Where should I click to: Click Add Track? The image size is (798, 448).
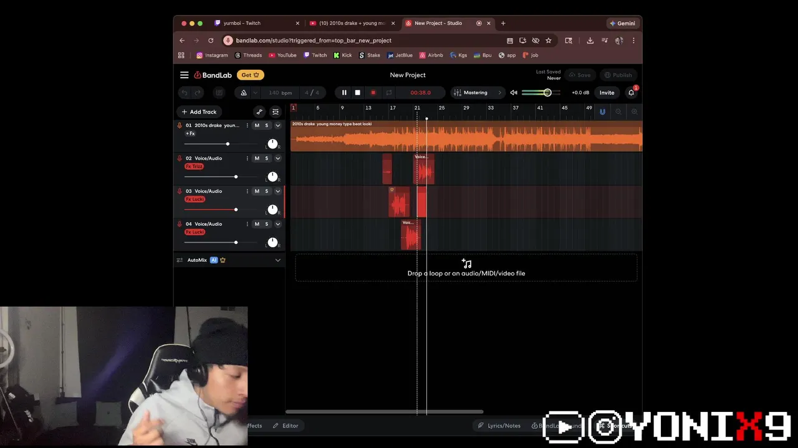tap(199, 112)
